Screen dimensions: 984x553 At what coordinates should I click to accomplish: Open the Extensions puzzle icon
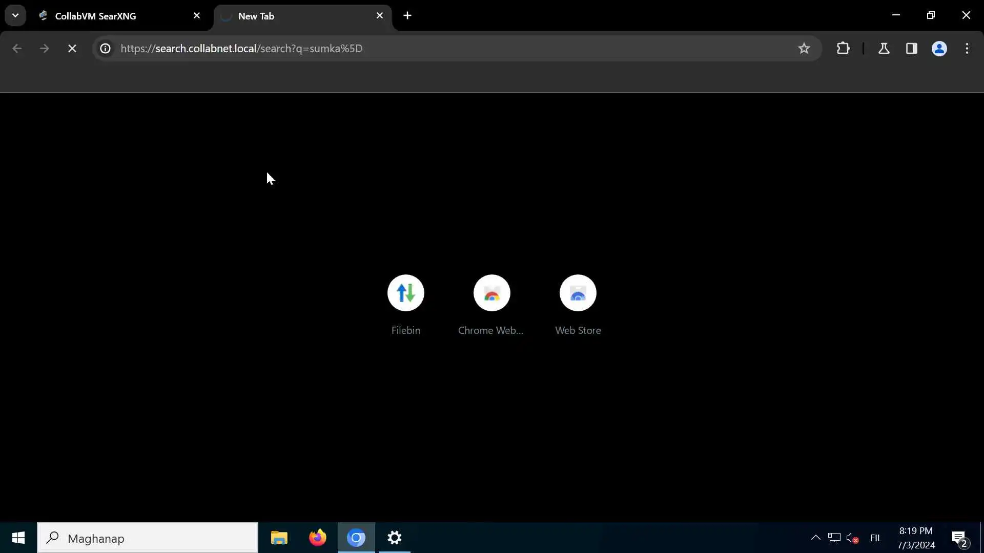(x=843, y=49)
